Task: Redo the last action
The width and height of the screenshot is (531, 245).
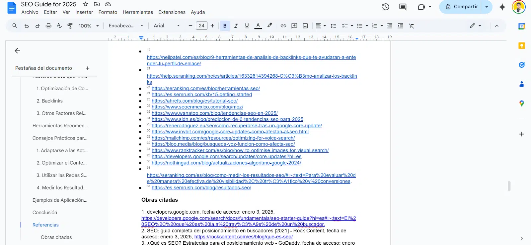Action: pyautogui.click(x=38, y=26)
